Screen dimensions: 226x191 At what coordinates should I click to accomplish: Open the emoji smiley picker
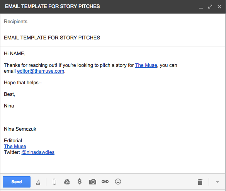click(118, 181)
